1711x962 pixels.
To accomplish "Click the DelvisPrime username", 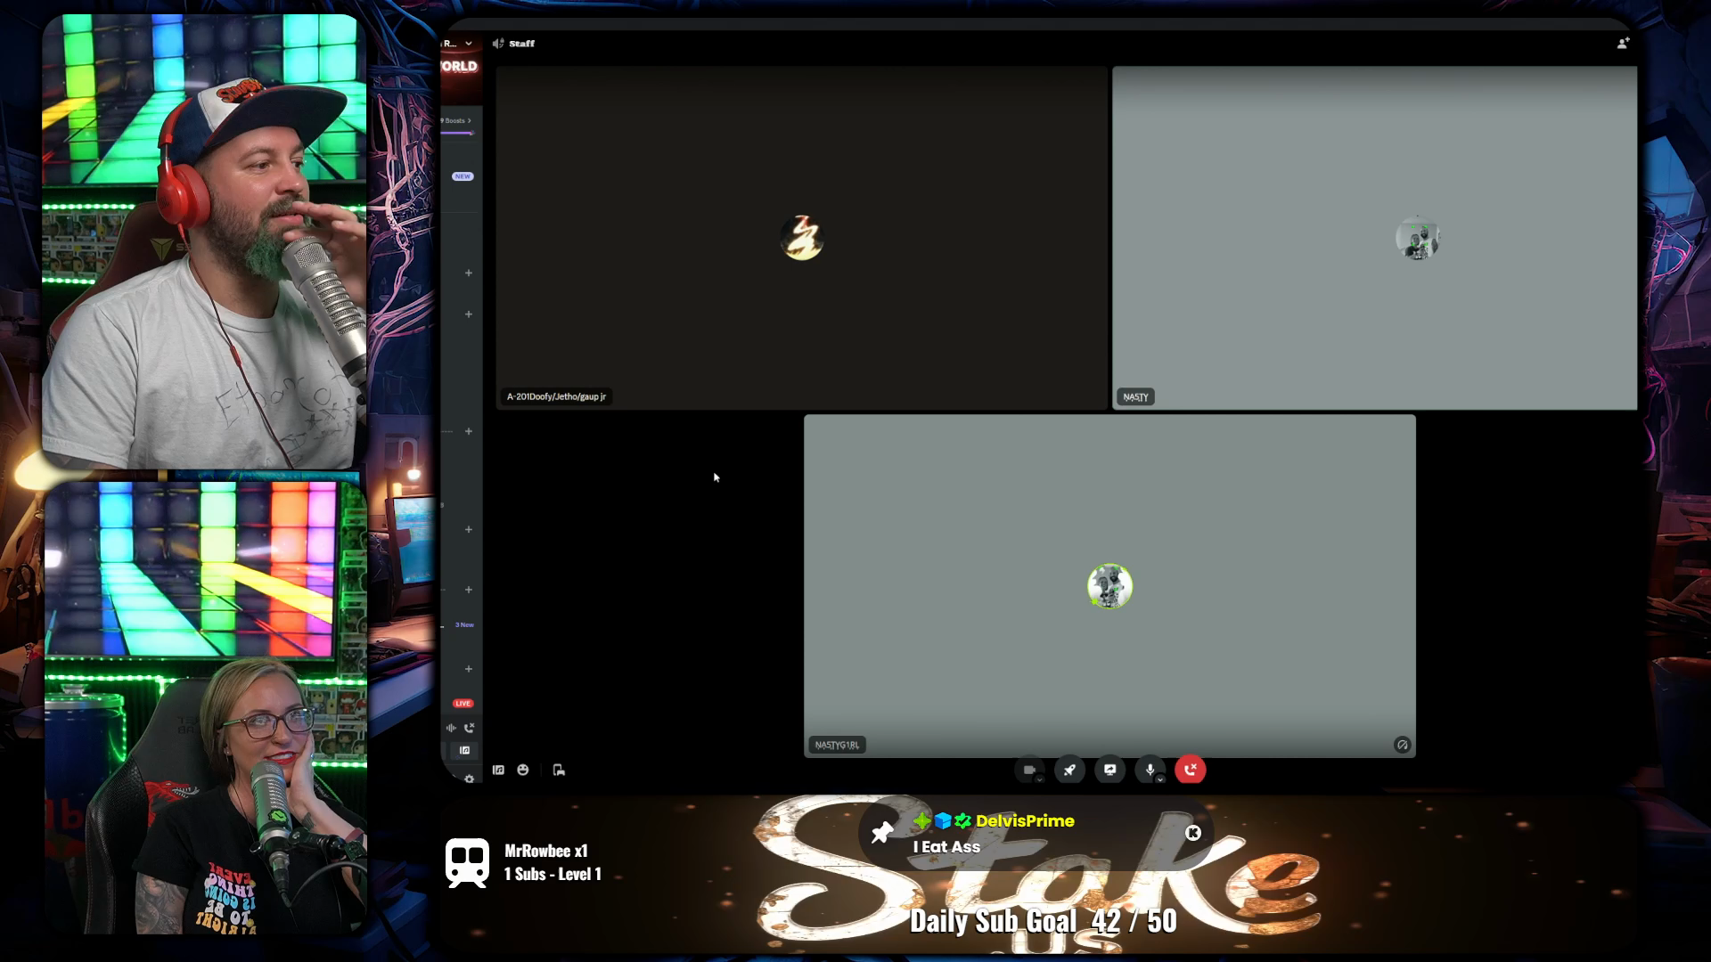I will (x=1025, y=821).
